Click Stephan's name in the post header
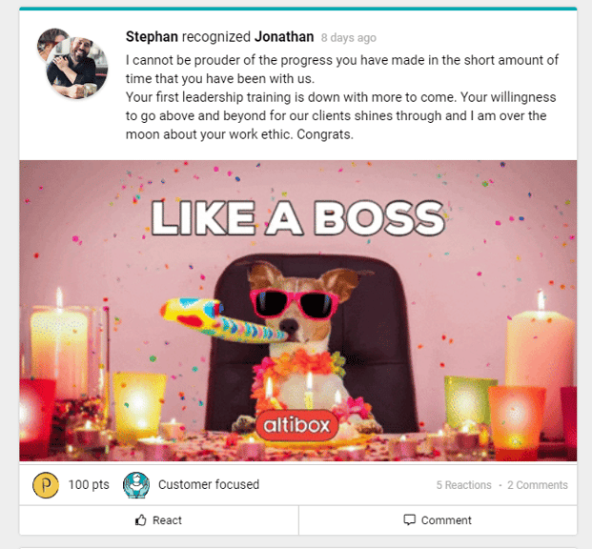This screenshot has height=549, width=592. [x=152, y=36]
